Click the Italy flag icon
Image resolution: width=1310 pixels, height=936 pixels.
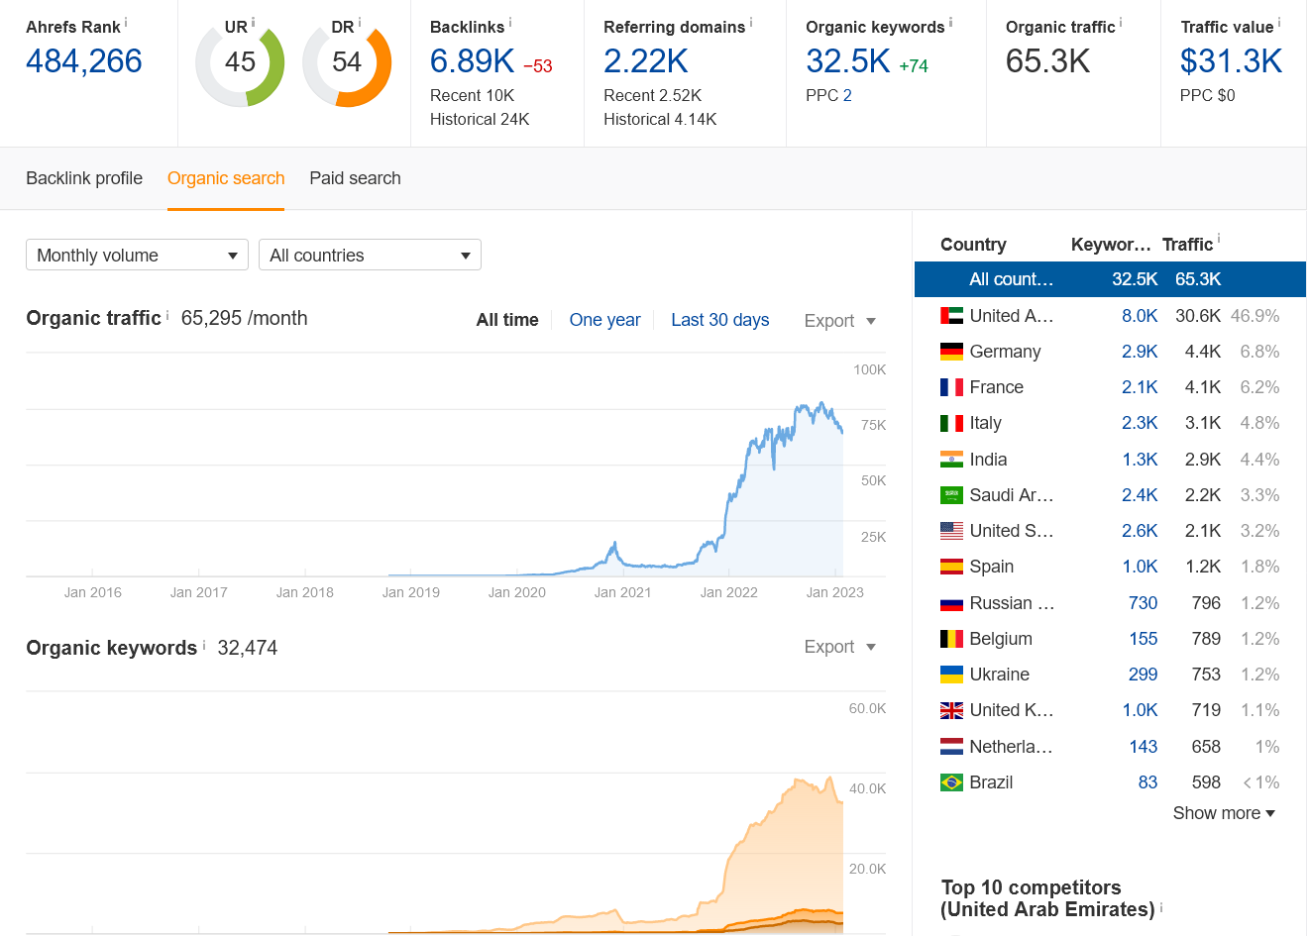(x=951, y=423)
